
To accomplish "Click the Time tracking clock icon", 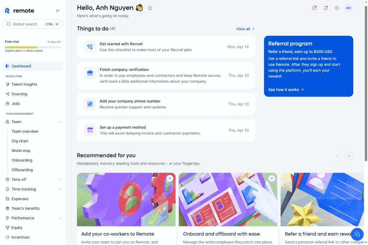I will tap(8, 189).
